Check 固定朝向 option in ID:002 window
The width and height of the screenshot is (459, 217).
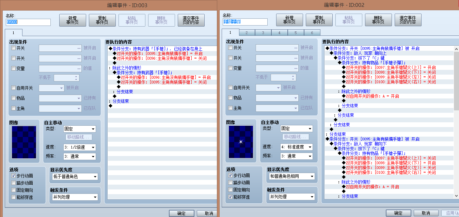point(231,190)
